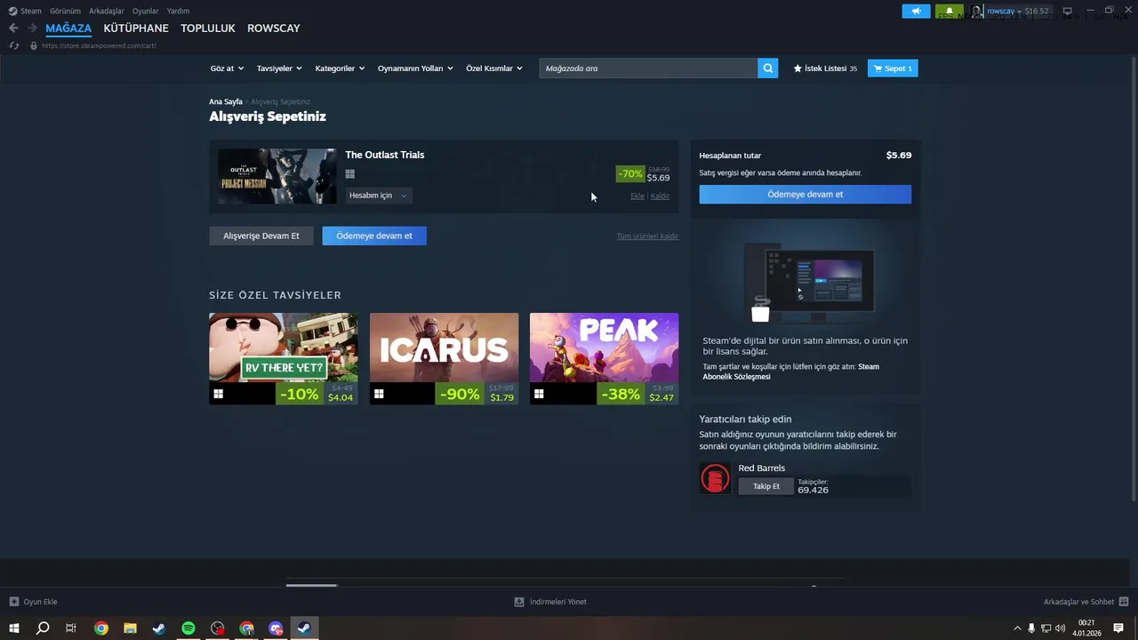
Task: Switch to the MAĞAZA tab
Action: [x=68, y=28]
